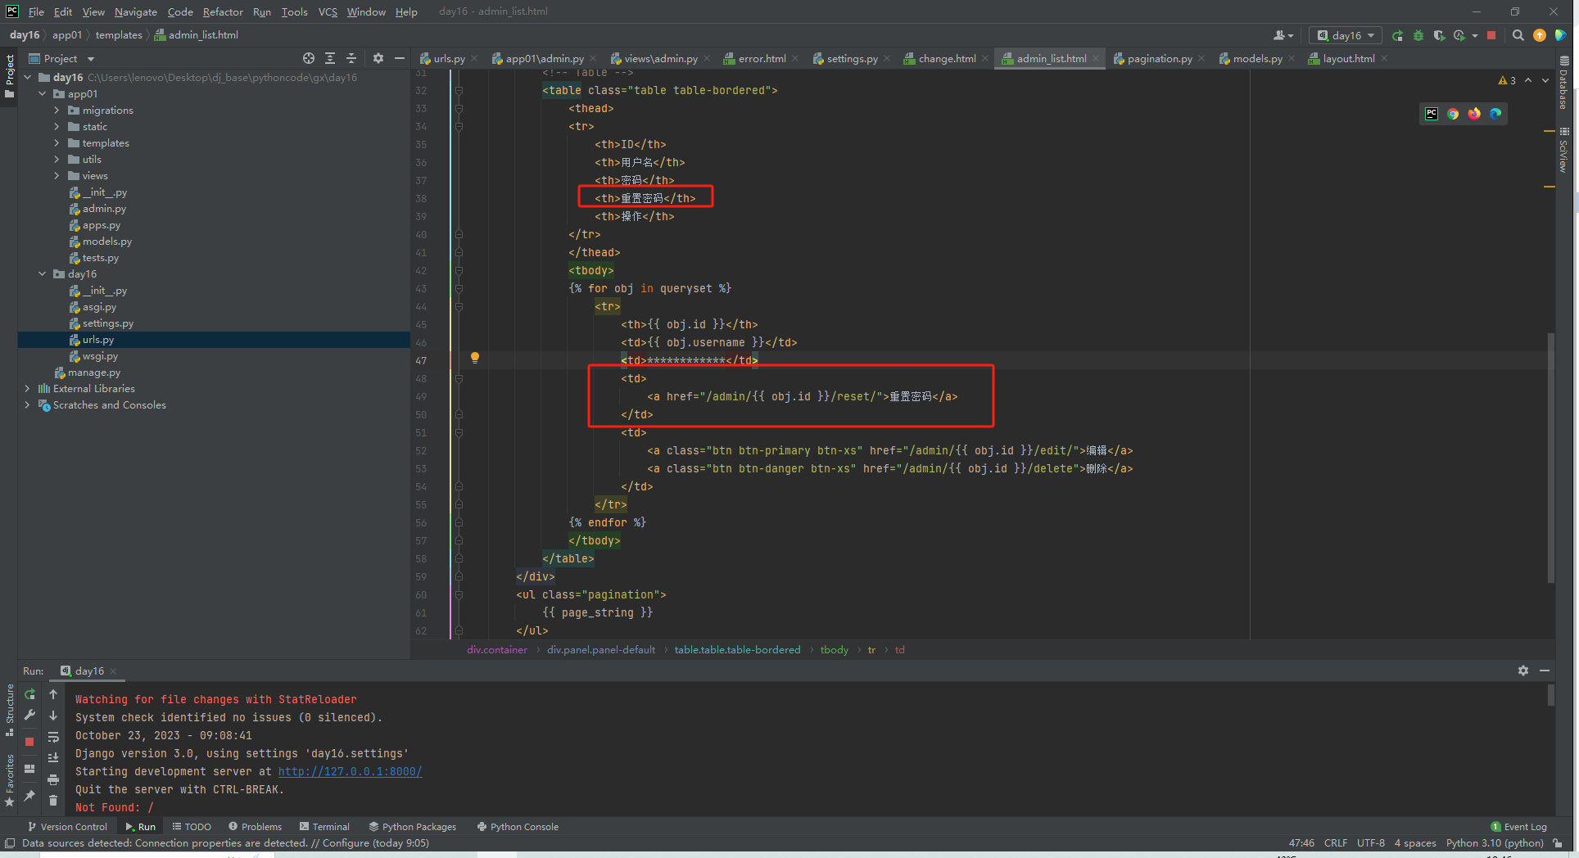
Task: Click red Stop square in Run panel
Action: click(x=30, y=742)
